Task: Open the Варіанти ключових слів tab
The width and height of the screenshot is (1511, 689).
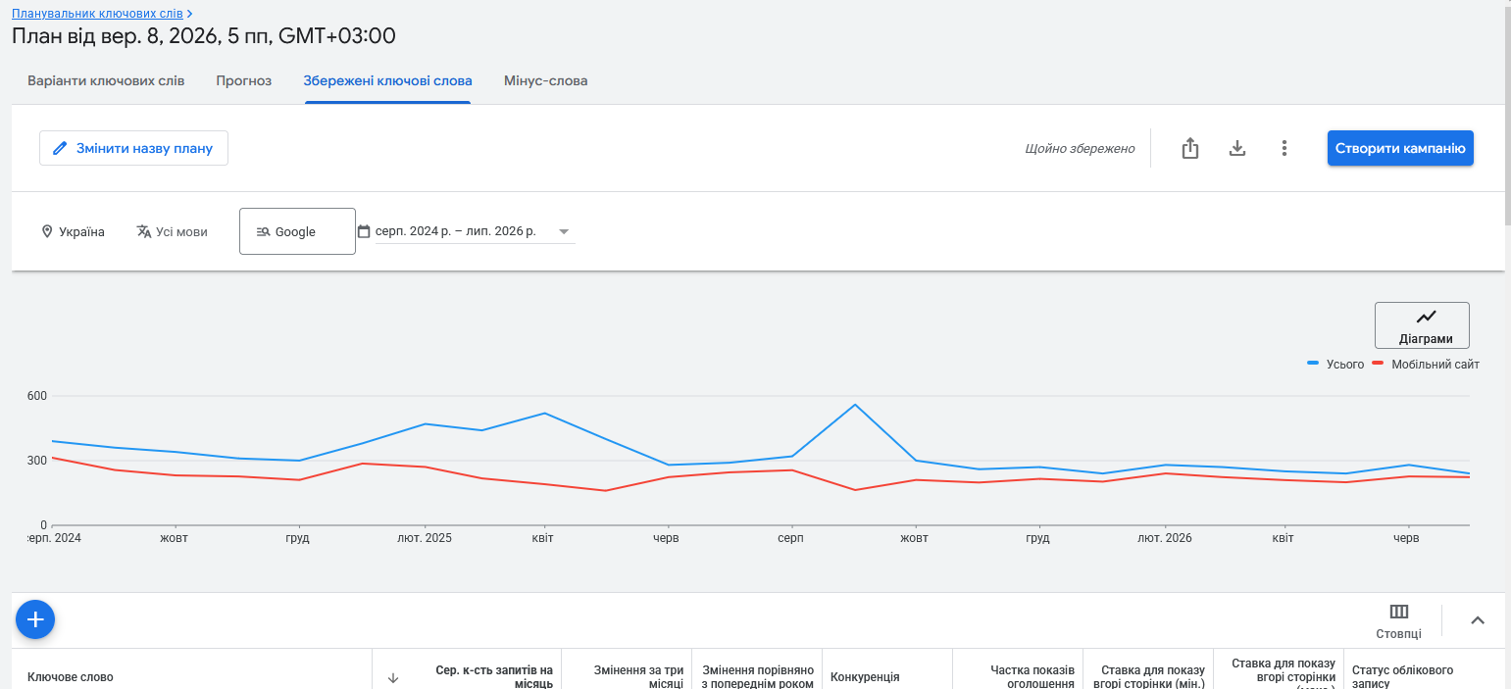Action: 106,80
